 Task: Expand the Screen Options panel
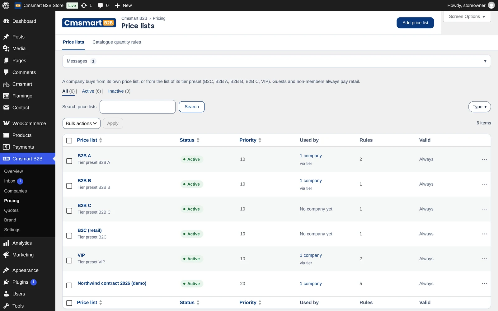pos(467,16)
